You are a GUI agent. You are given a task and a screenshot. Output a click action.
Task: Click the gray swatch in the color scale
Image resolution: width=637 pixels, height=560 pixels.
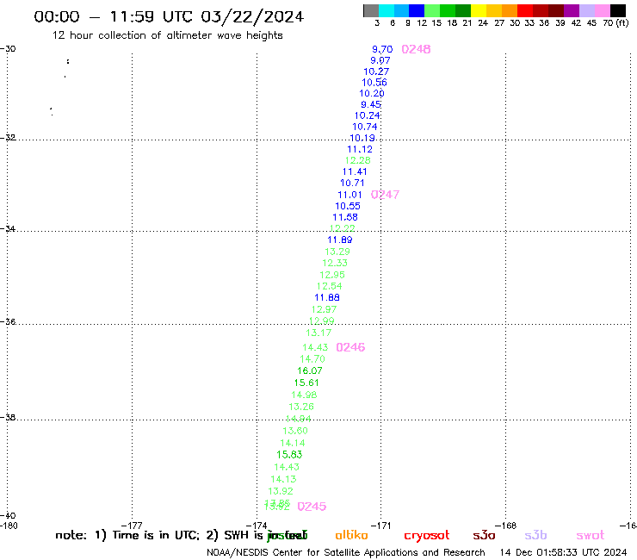pyautogui.click(x=371, y=10)
